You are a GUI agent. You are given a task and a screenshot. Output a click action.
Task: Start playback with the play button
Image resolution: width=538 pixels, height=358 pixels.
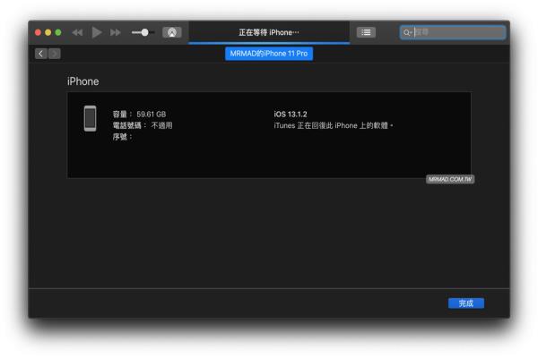coord(97,32)
